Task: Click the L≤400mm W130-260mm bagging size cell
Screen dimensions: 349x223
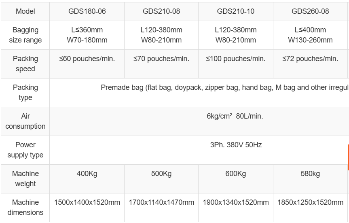Action: click(310, 35)
